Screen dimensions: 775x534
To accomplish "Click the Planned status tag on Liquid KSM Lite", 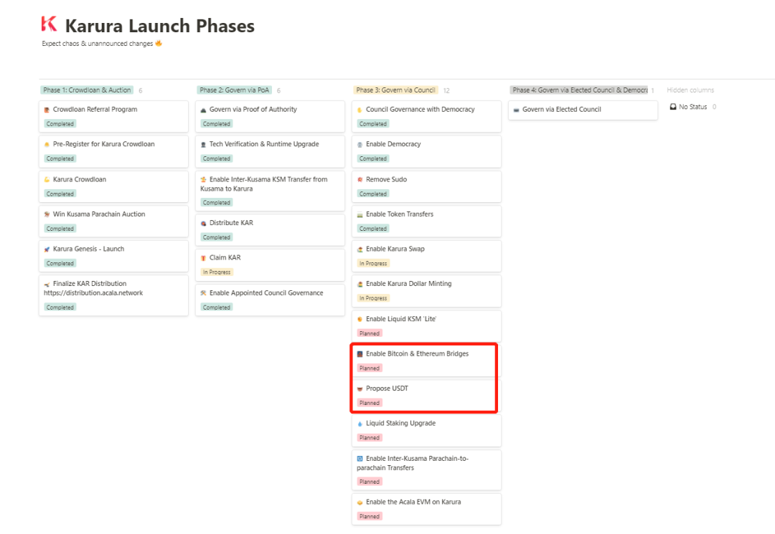I will [370, 333].
